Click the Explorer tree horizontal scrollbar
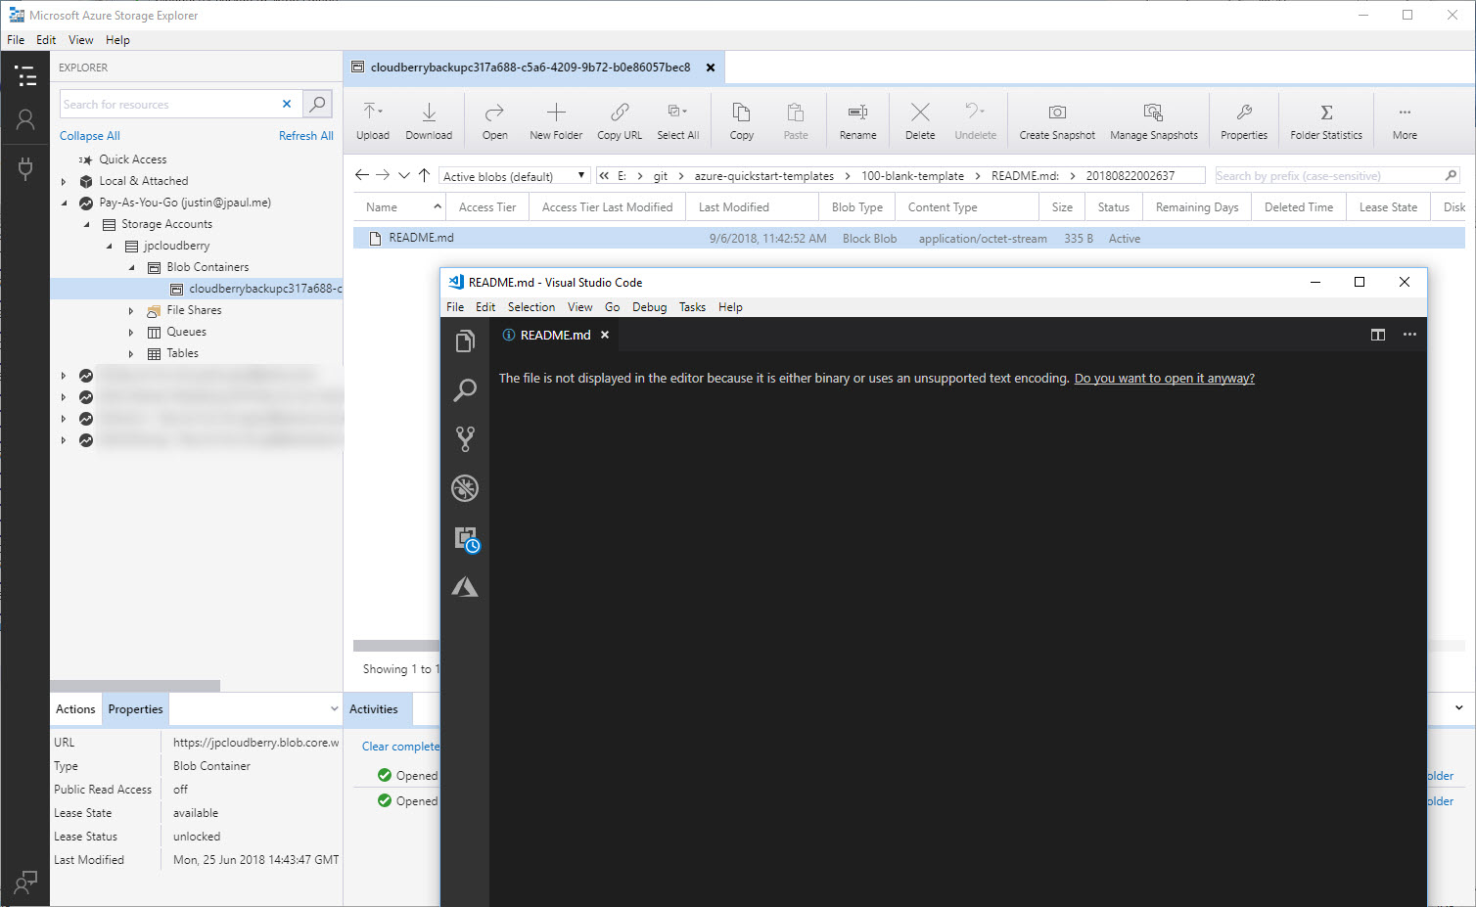The image size is (1476, 907). tap(135, 686)
